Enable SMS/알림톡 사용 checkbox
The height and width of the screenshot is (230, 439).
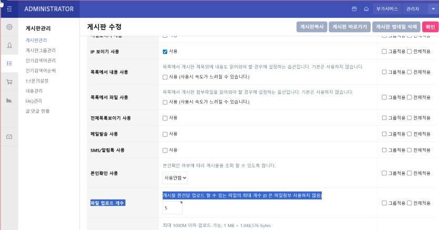[165, 151]
